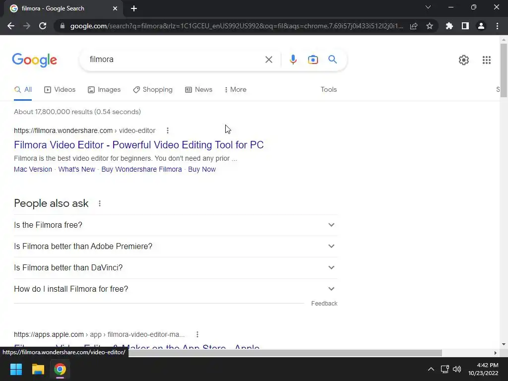Screen dimensions: 508x381
Task: Open the Chrome profile avatar icon
Action: click(x=481, y=26)
